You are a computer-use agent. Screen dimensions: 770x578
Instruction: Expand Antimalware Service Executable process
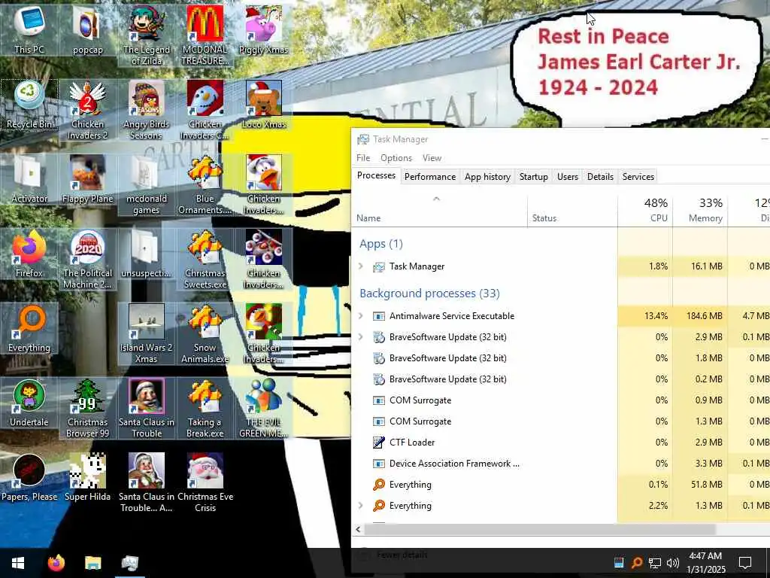[361, 316]
